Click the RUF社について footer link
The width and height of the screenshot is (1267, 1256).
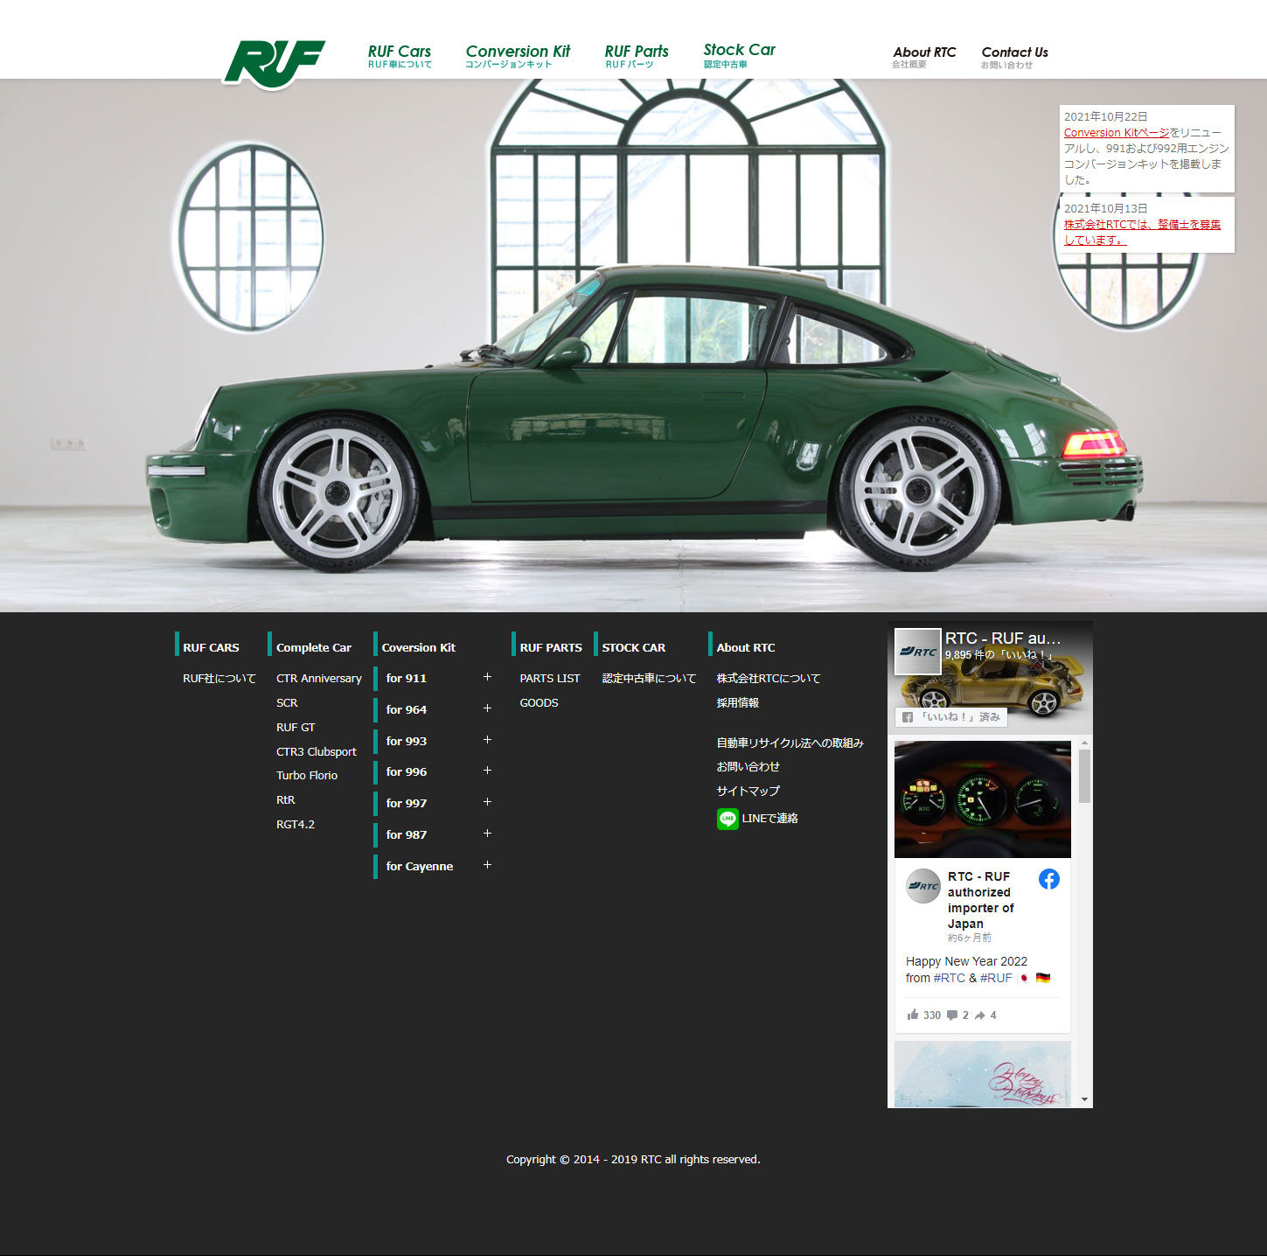pyautogui.click(x=219, y=678)
